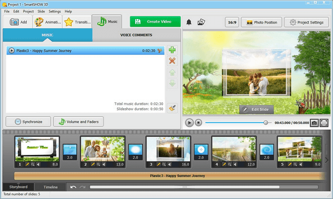
Task: Open Project Settings
Action: pos(306,23)
